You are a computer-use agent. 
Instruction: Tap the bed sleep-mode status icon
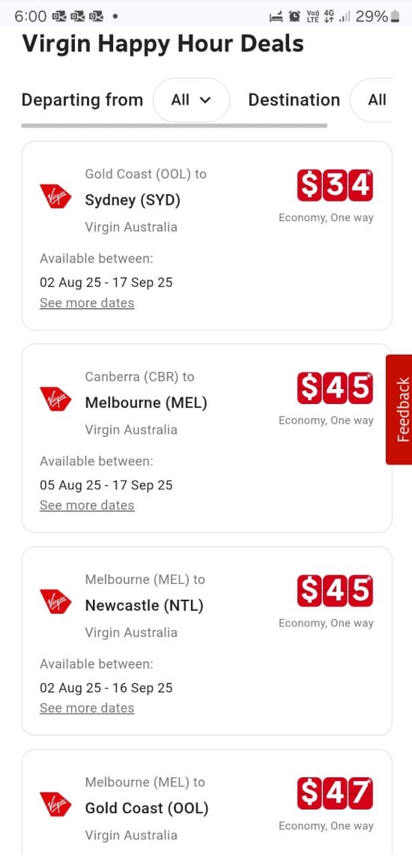[x=276, y=17]
